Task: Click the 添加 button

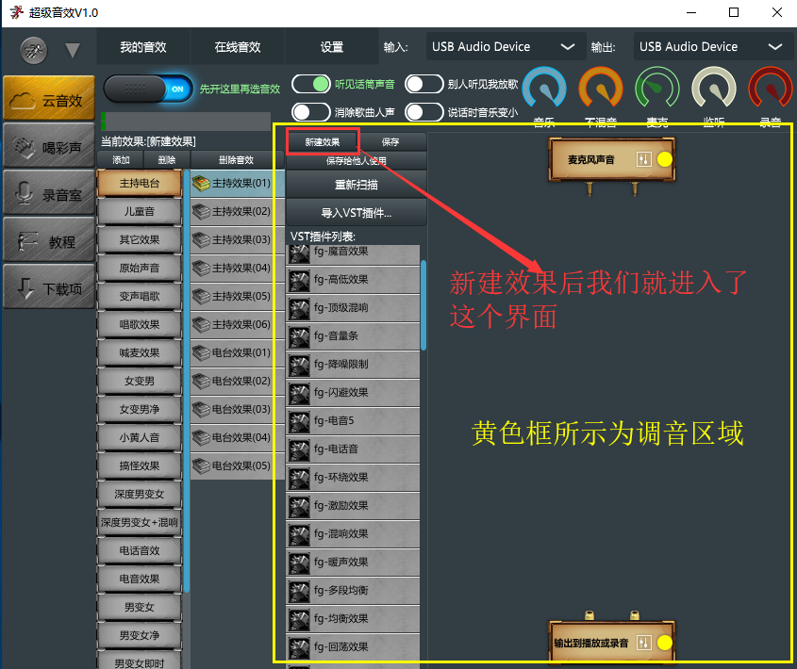Action: pos(121,159)
